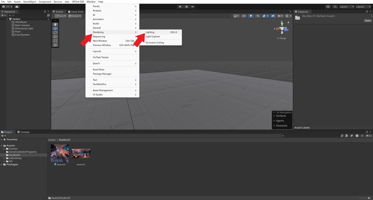Toggle Scene view rotation lock icon
The height and width of the screenshot is (200, 373).
coord(288,22)
